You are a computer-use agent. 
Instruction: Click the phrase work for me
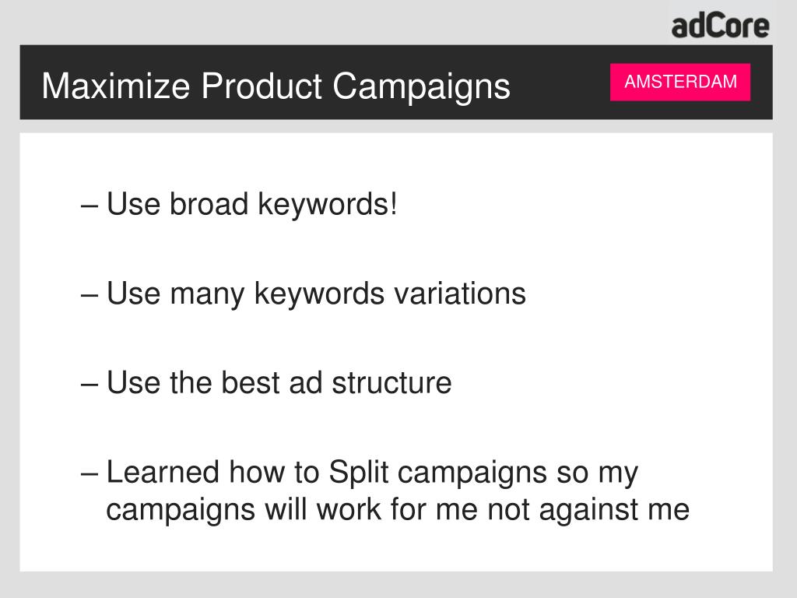(398, 509)
